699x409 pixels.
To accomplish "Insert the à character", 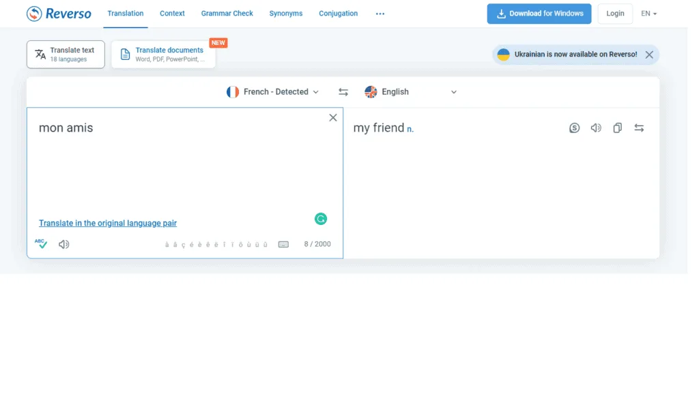I will point(167,244).
